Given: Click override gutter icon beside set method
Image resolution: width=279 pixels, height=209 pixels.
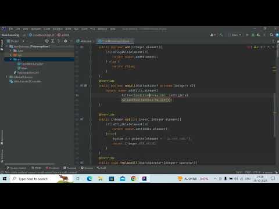Looking at the screenshot, I should click(x=82, y=119).
